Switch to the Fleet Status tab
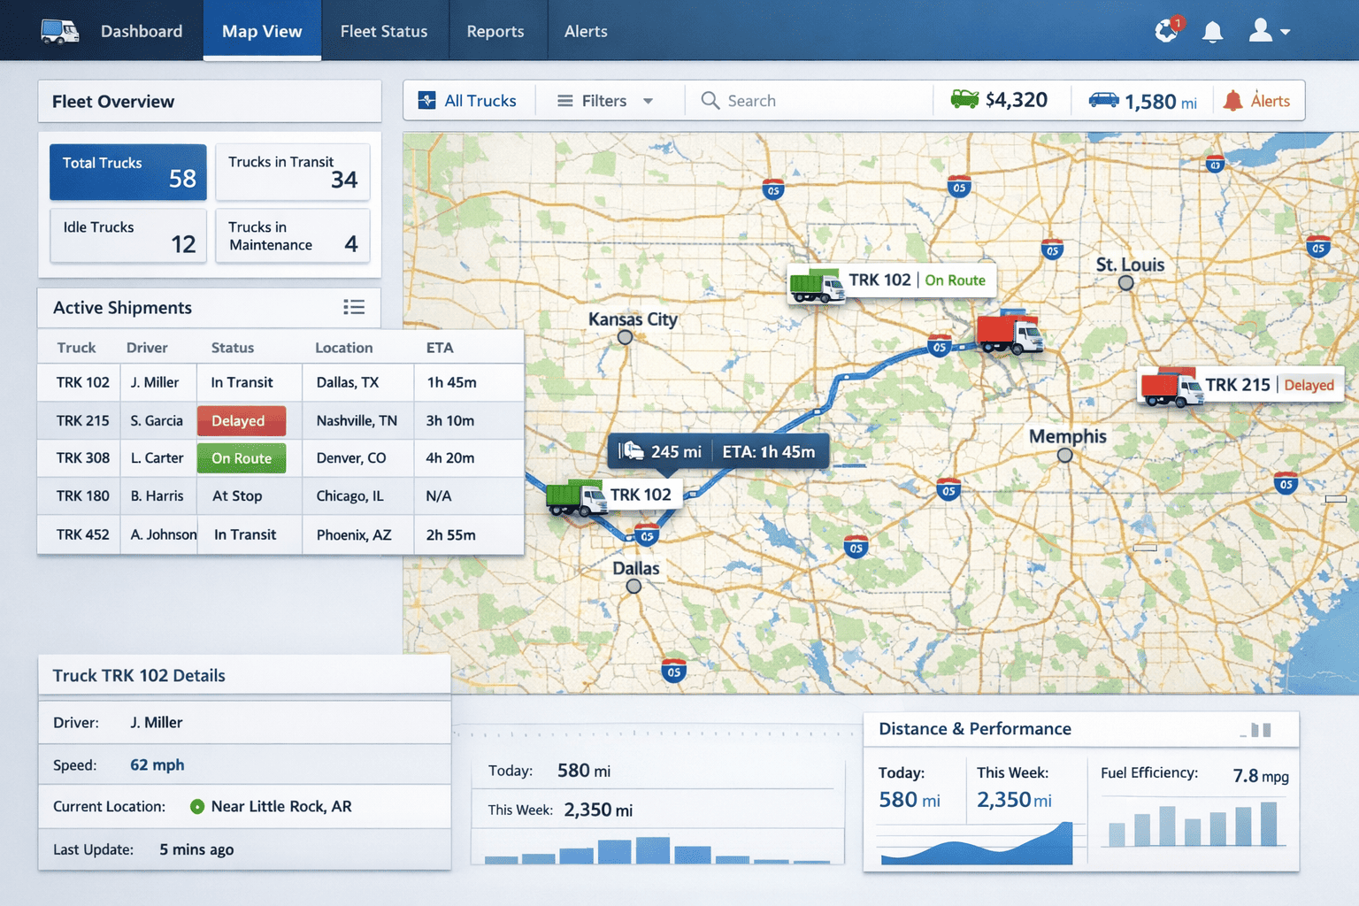 tap(384, 31)
